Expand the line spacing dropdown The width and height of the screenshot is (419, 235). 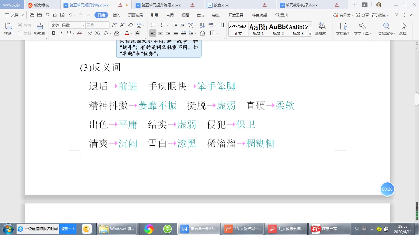coord(196,33)
